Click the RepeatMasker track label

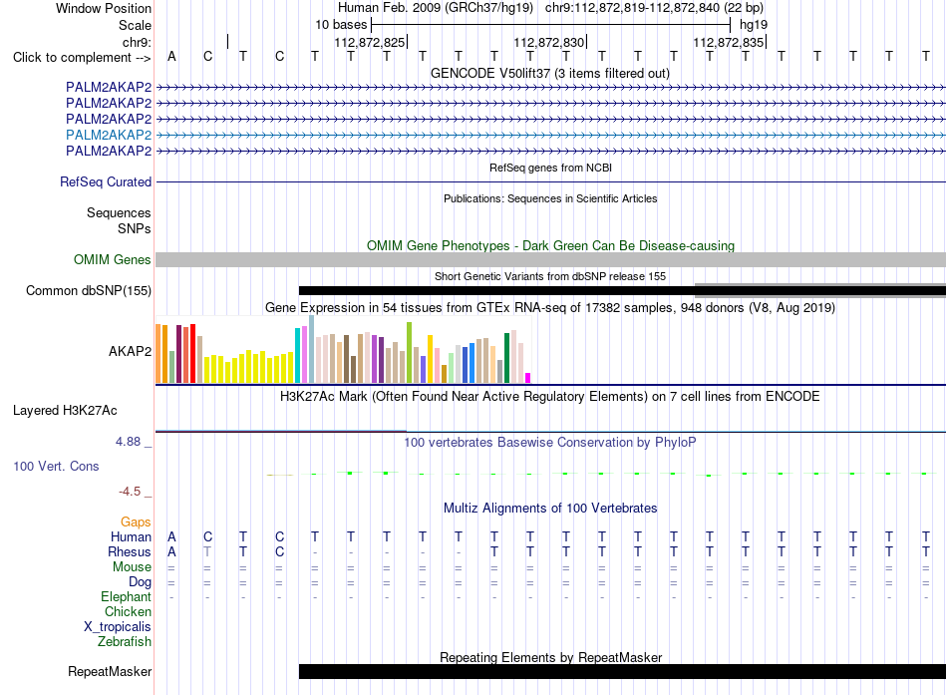pos(110,671)
